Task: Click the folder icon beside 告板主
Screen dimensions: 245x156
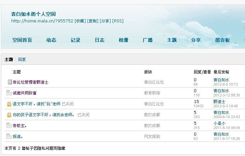Action: 9,125
